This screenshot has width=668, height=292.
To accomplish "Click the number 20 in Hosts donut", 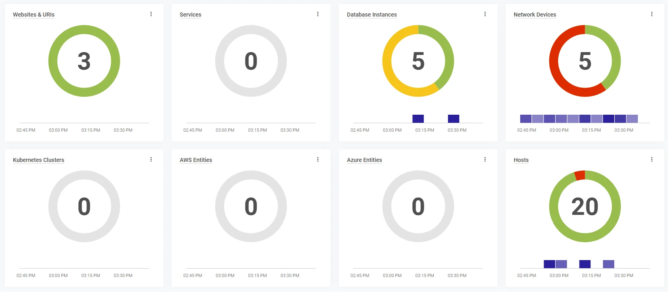I will [x=585, y=207].
